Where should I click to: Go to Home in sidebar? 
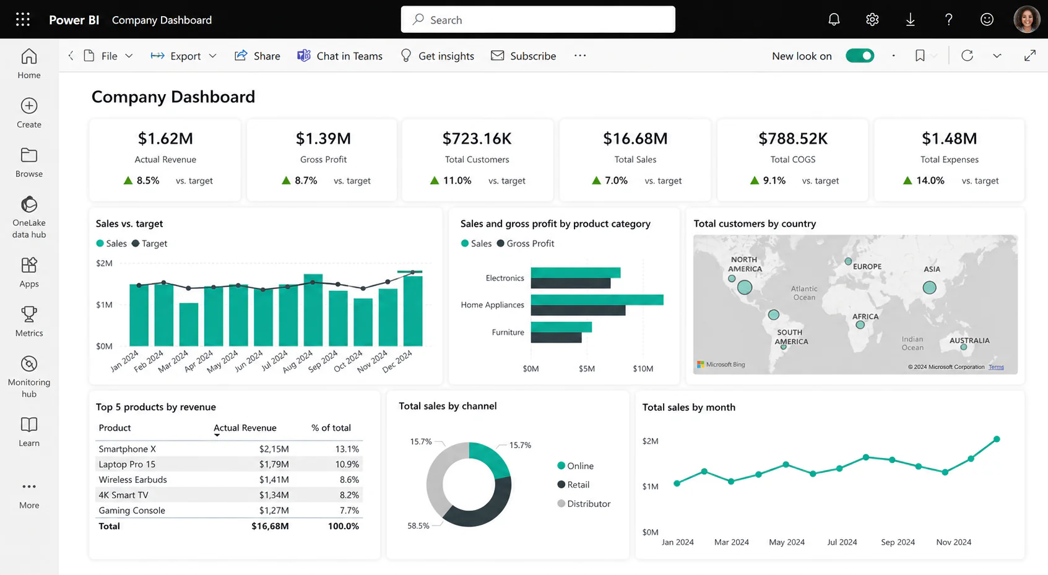tap(29, 64)
